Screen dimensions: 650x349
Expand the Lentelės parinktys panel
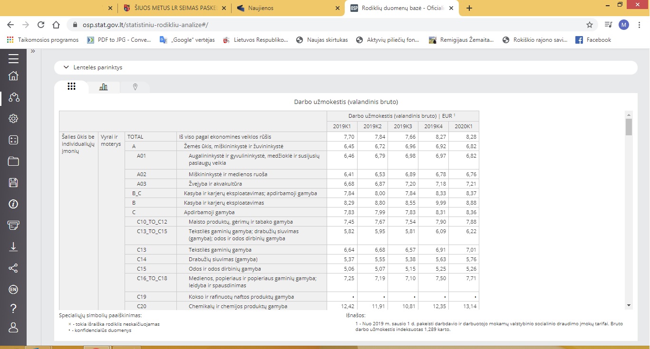click(346, 67)
